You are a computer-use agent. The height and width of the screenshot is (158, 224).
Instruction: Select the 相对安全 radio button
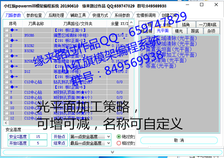click(119, 143)
